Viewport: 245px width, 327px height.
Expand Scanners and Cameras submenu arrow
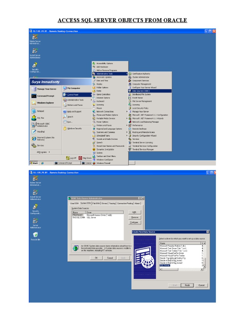tap(127, 132)
